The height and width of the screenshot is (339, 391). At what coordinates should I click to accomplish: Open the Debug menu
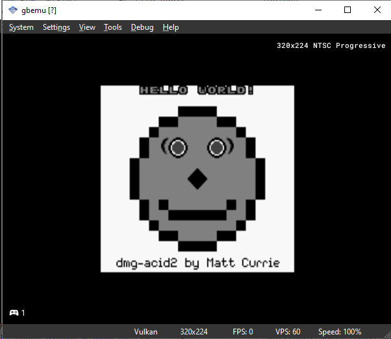142,27
